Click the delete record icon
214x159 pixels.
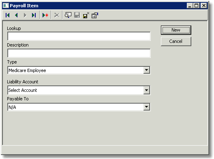pos(57,15)
